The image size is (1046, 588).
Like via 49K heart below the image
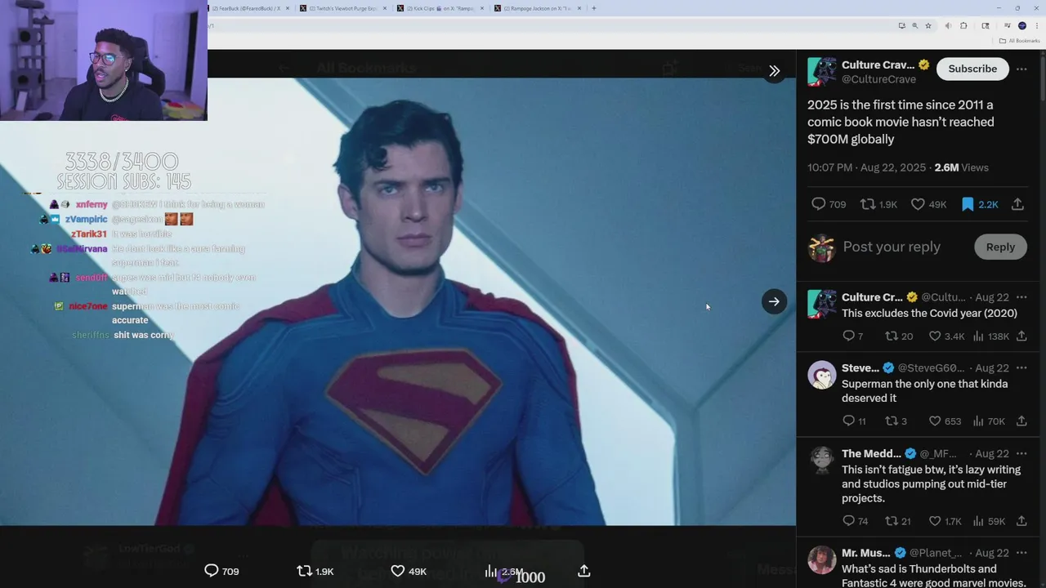coord(409,571)
